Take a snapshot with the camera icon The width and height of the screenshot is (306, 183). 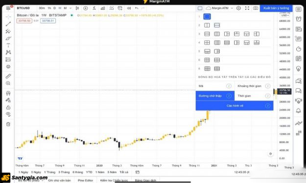[256, 8]
